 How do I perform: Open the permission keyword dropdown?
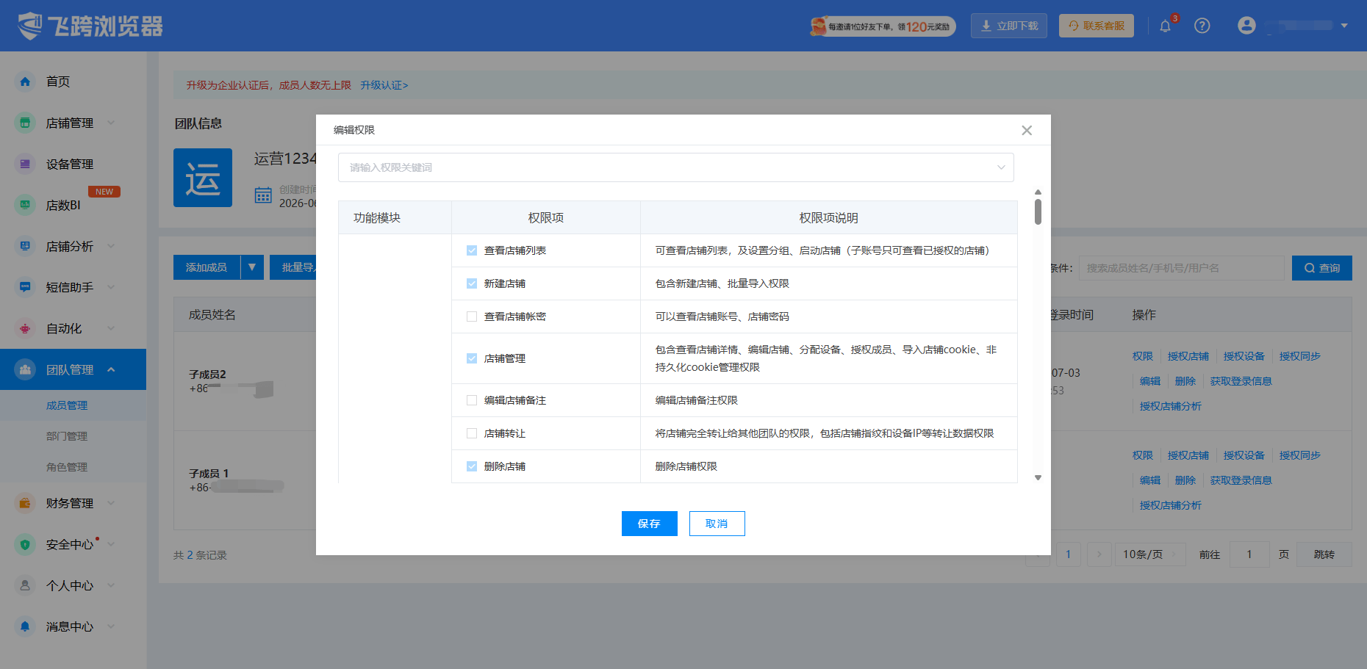point(675,167)
